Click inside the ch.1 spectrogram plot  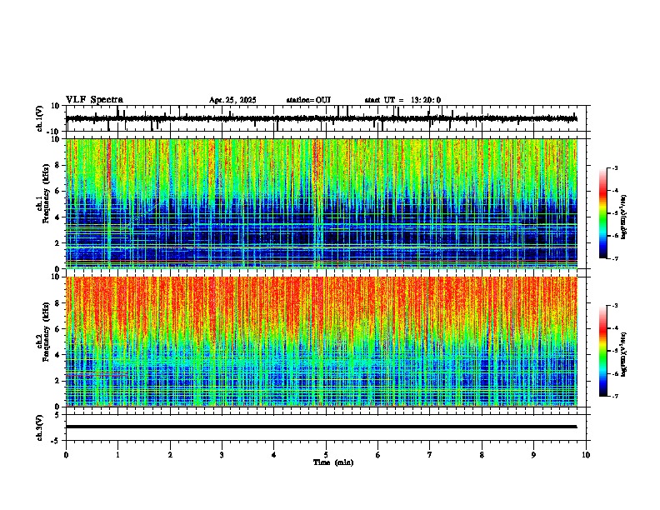[322, 203]
